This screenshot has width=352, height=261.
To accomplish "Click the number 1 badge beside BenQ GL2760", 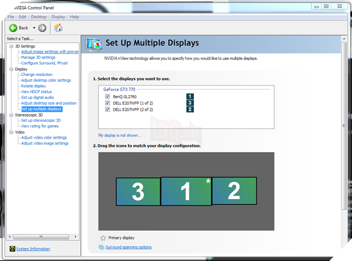I will (x=190, y=97).
